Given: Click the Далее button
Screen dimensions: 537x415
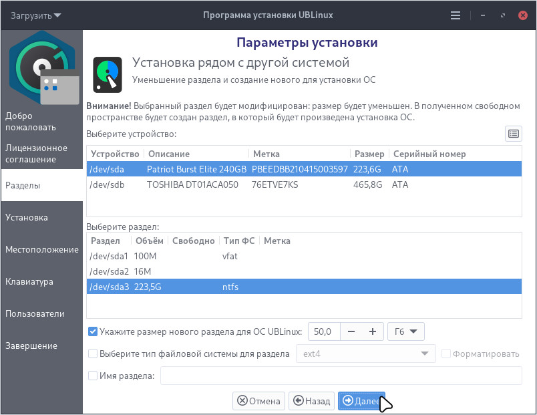Looking at the screenshot, I should click(361, 400).
